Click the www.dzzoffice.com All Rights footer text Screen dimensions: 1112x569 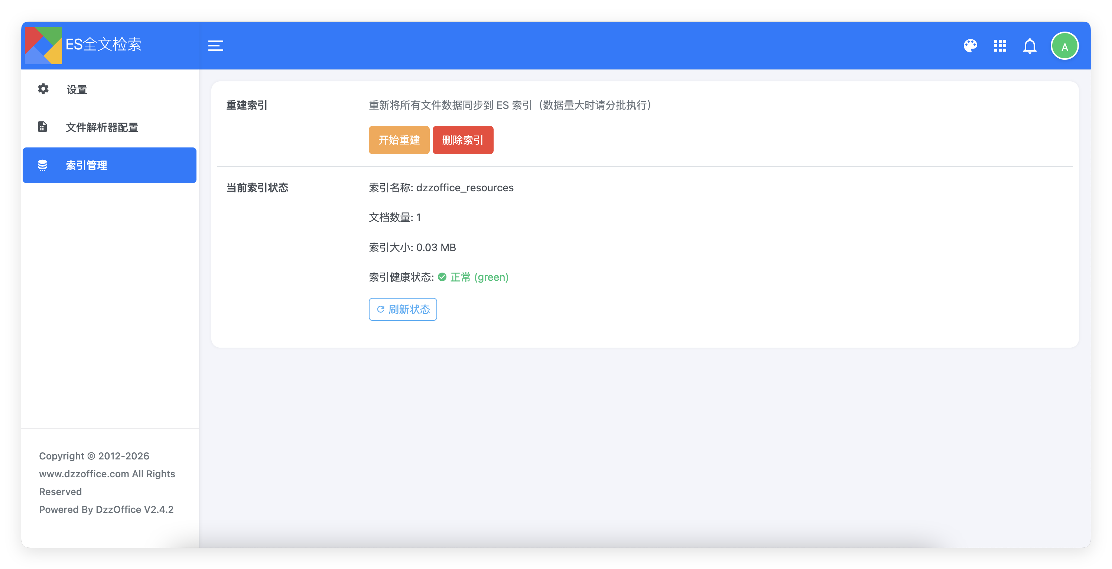pos(107,474)
